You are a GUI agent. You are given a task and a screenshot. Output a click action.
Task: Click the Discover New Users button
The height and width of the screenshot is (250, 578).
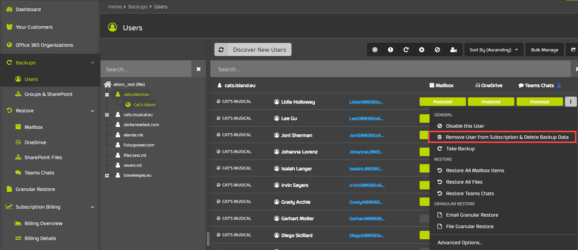[253, 49]
